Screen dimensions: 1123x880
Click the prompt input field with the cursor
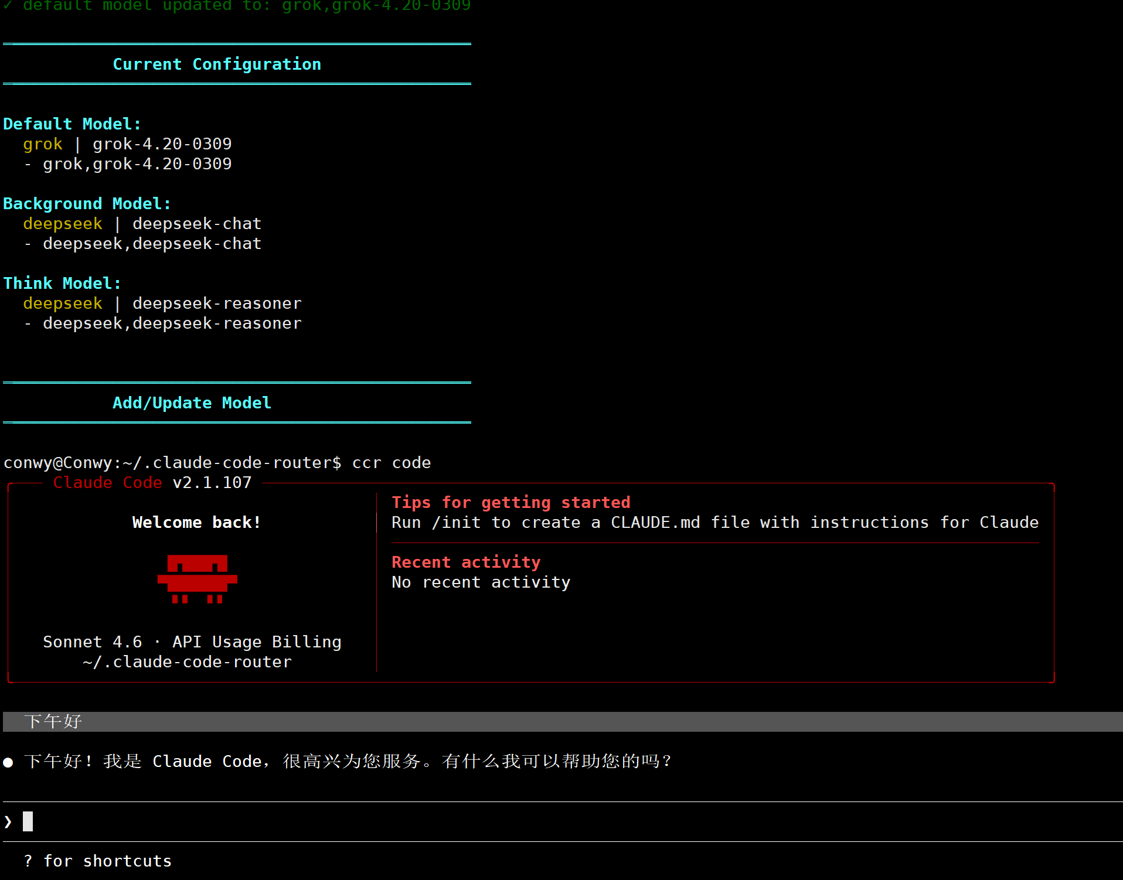tap(563, 821)
